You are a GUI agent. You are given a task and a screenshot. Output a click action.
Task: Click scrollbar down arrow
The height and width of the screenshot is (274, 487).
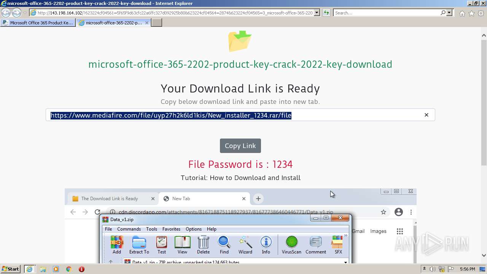[484, 255]
